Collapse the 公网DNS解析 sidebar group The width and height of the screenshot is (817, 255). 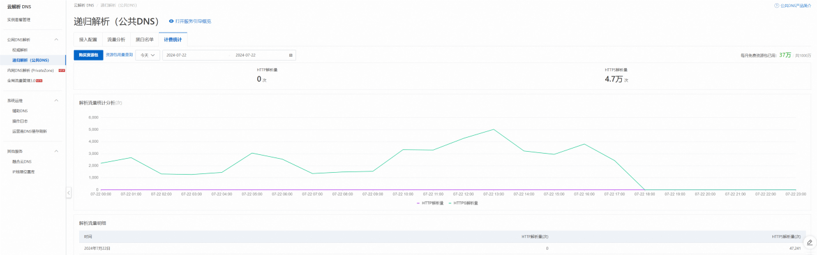pyautogui.click(x=56, y=40)
